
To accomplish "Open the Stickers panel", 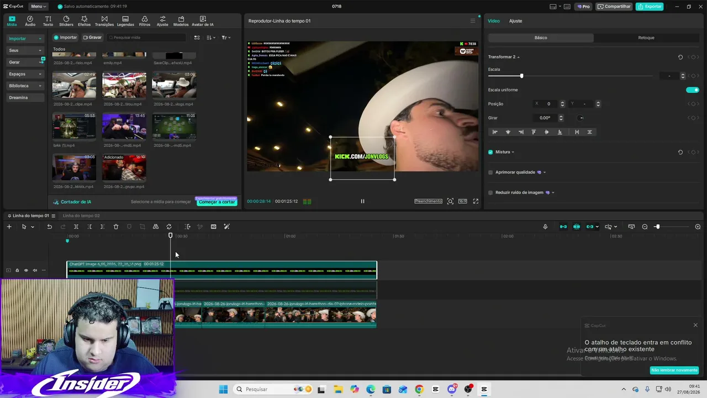I will coord(66,21).
